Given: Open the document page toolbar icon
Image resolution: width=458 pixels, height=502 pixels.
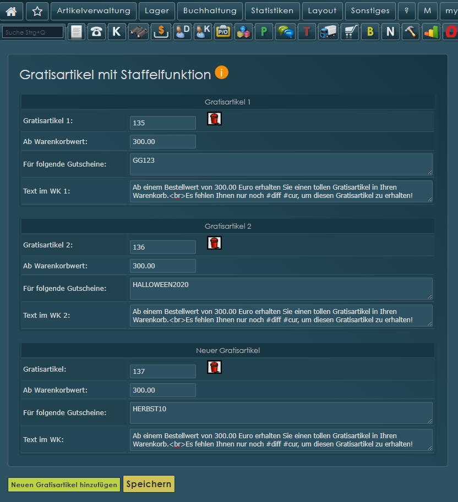Looking at the screenshot, I should (x=77, y=32).
